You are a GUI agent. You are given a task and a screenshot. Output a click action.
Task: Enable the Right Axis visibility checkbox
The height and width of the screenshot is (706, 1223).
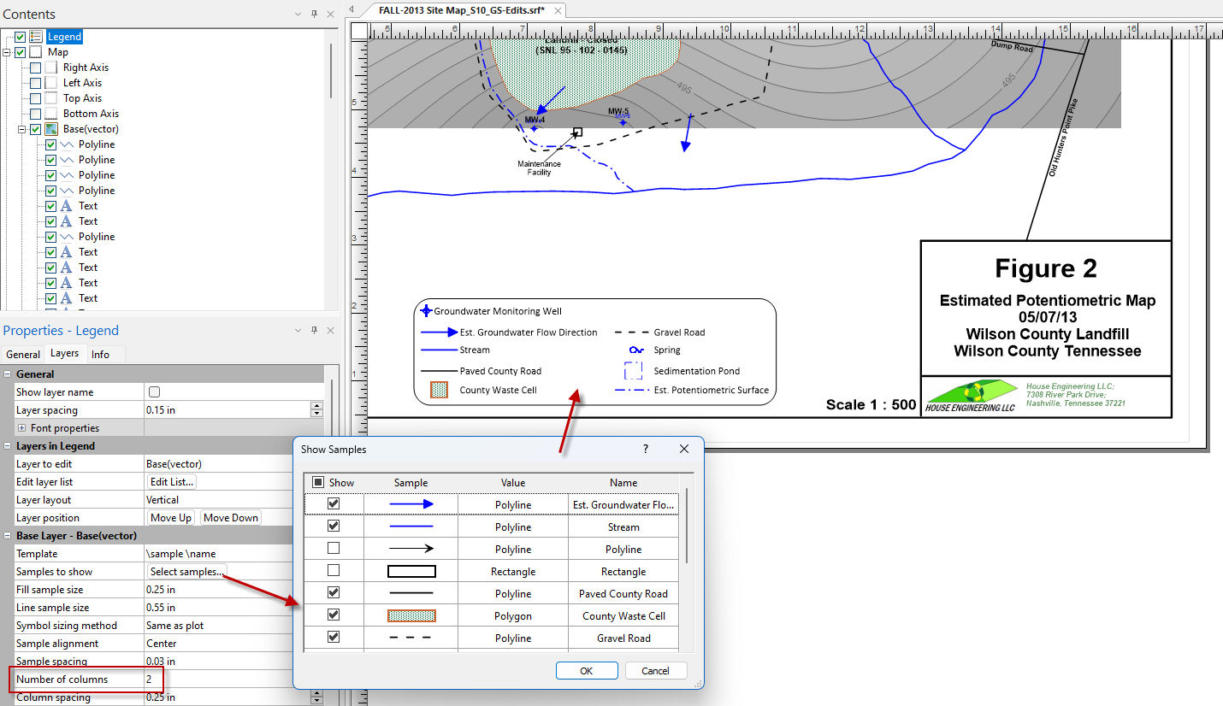coord(35,68)
